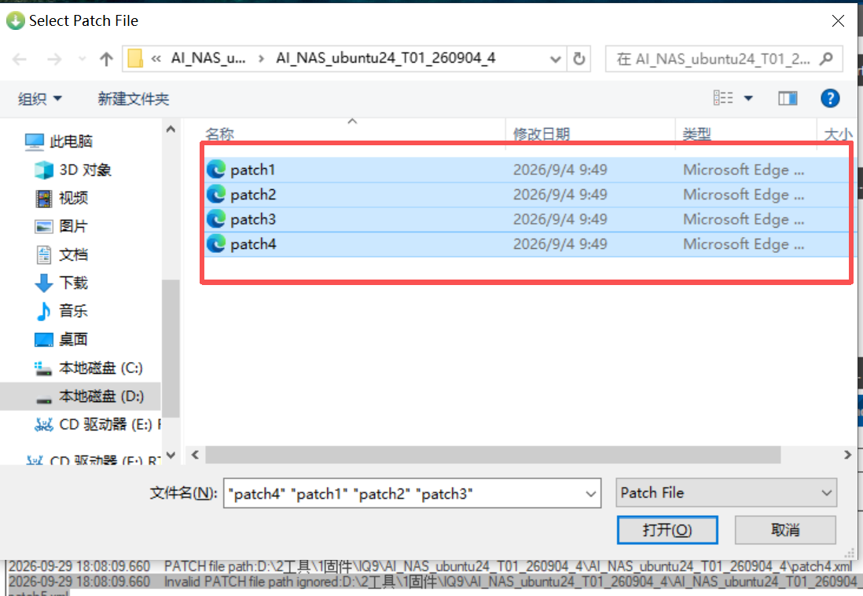Viewport: 863px width, 596px height.
Task: Select 此电脑 in navigation tree
Action: click(x=71, y=142)
